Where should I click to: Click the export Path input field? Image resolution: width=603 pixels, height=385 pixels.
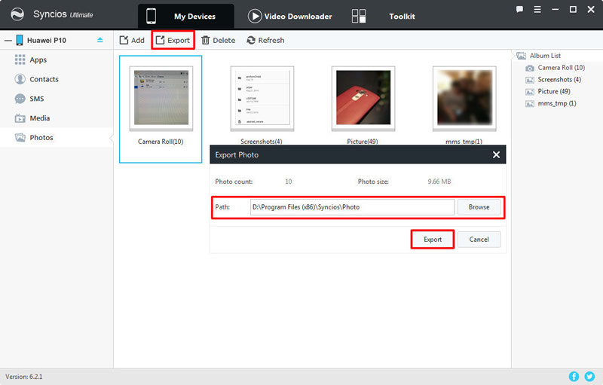pos(352,207)
